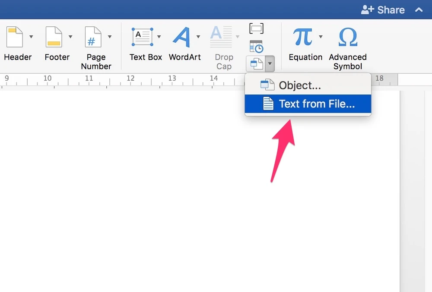Insert a Page Number using its icon

(93, 37)
